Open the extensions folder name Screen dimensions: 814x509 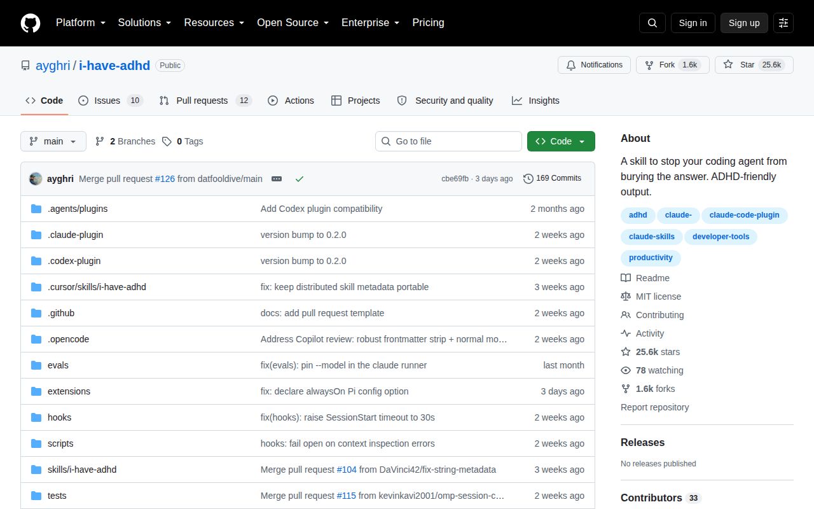click(69, 391)
